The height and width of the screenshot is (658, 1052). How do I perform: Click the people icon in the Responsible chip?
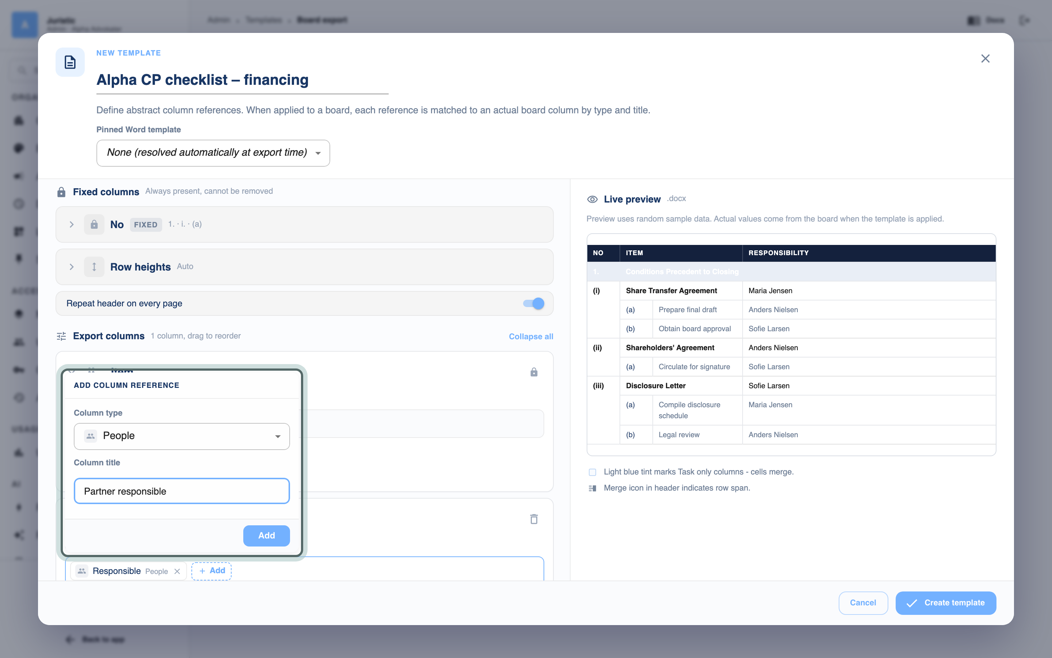(82, 571)
